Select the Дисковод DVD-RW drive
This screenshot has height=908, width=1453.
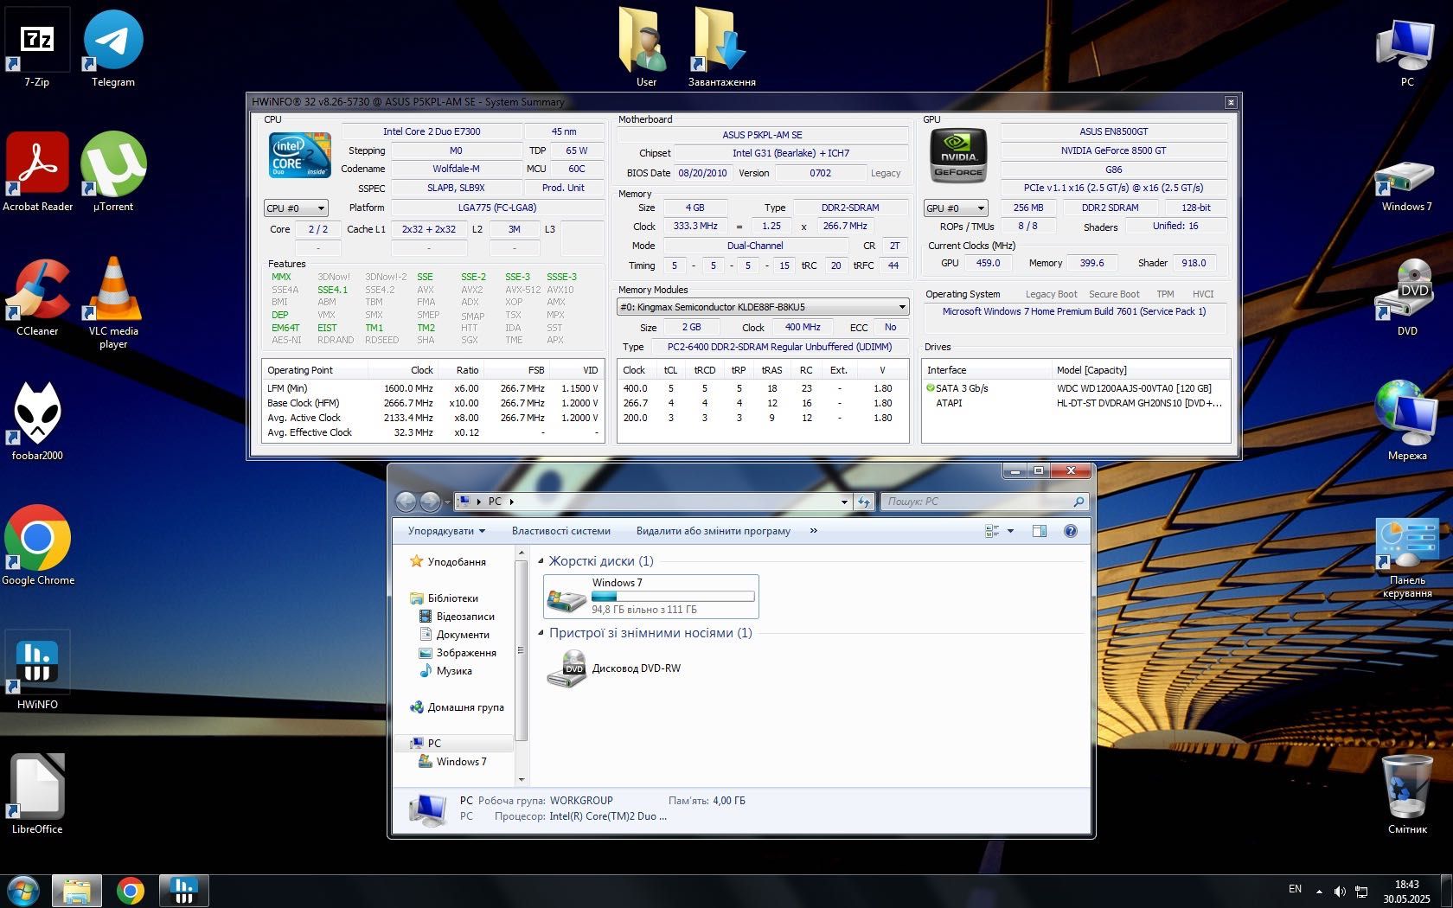[x=615, y=668]
